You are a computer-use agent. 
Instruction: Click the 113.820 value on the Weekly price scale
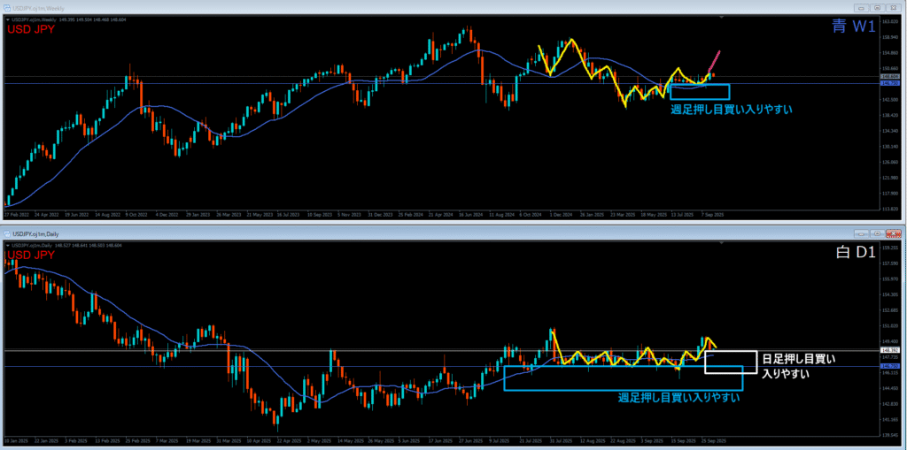tap(889, 210)
